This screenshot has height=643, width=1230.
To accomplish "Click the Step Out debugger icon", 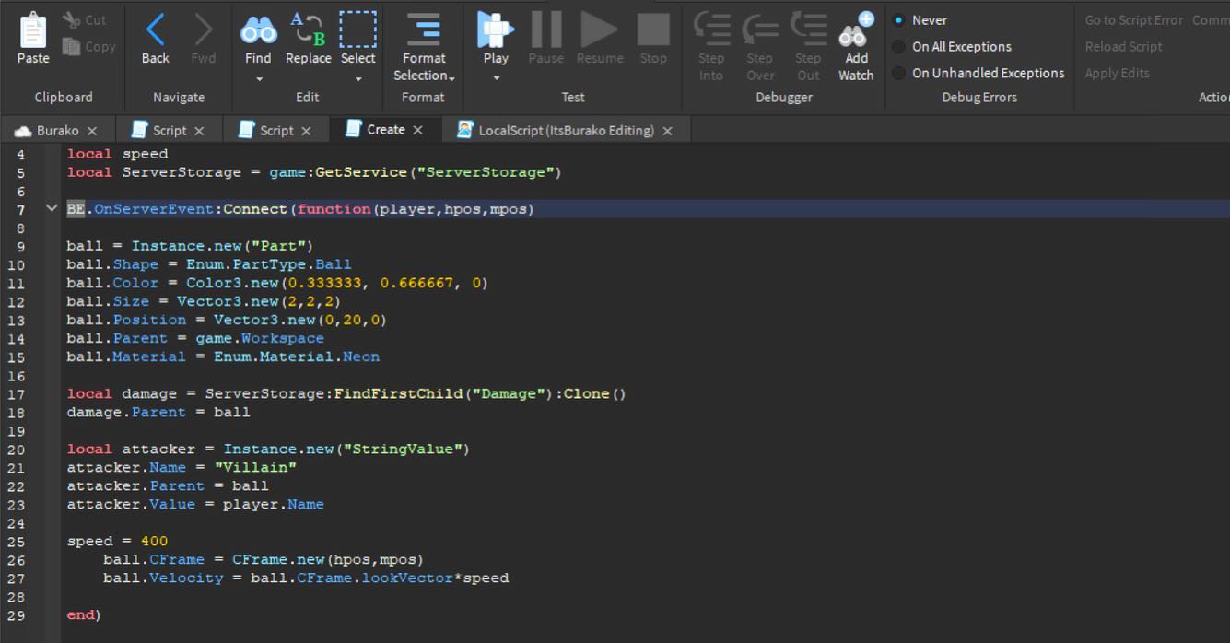I will click(x=808, y=29).
